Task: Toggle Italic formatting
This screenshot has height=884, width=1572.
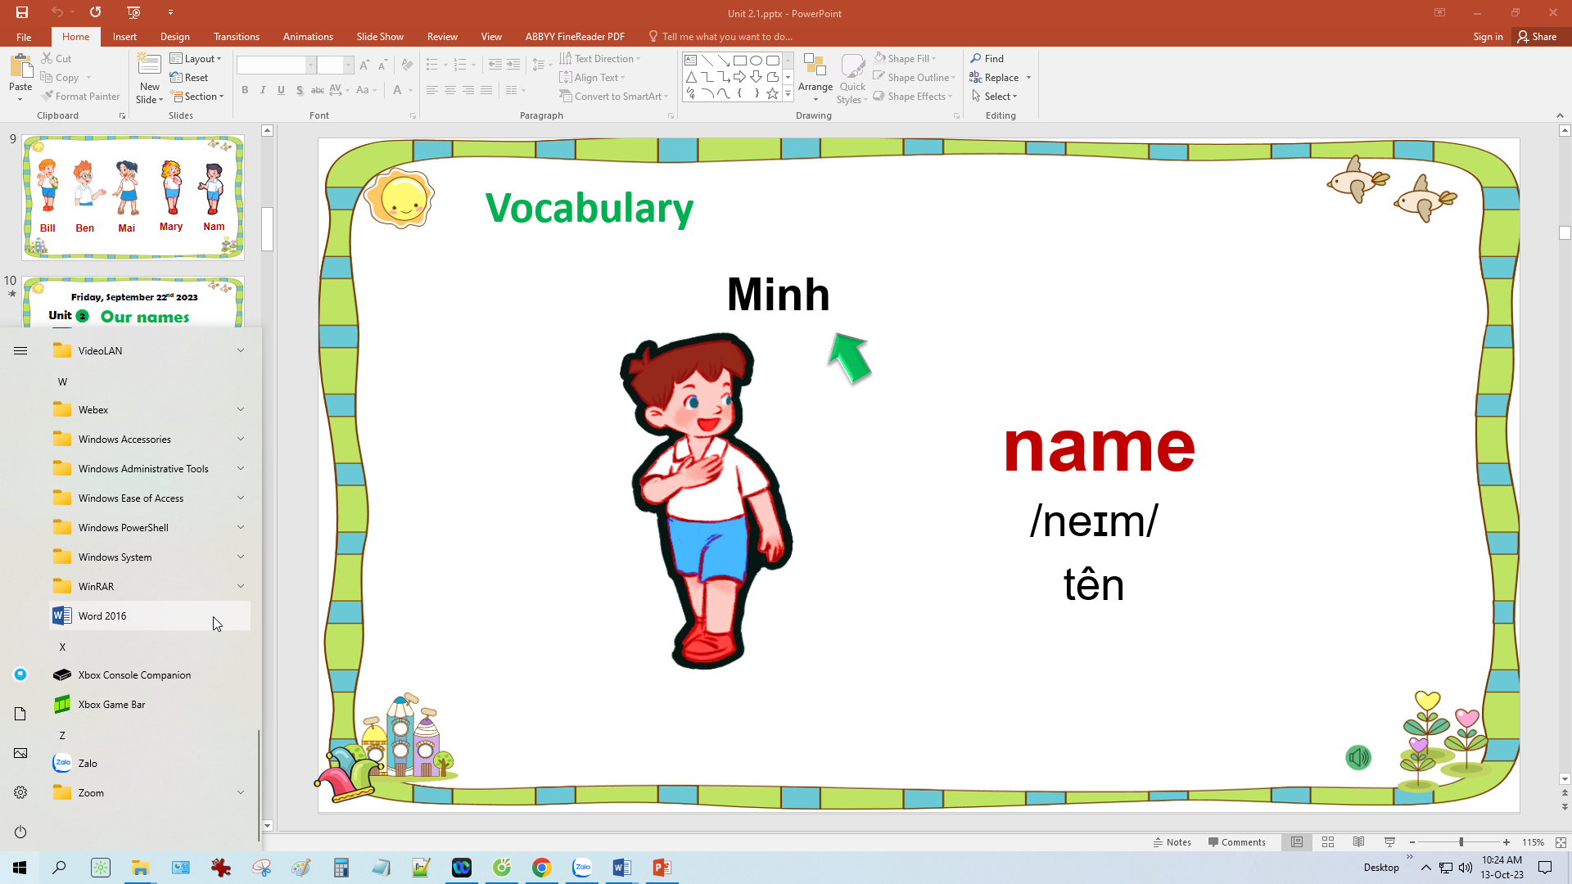Action: click(x=263, y=90)
